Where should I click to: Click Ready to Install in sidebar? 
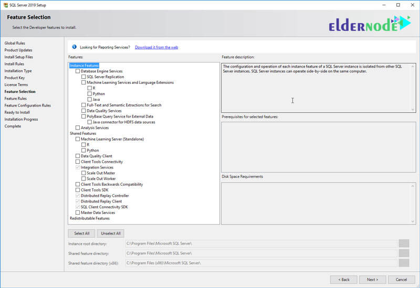tap(17, 112)
